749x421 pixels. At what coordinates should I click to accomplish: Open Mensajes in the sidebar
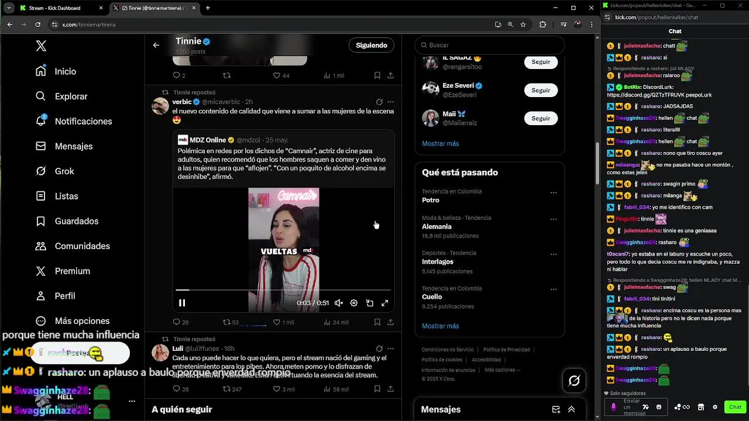click(64, 146)
